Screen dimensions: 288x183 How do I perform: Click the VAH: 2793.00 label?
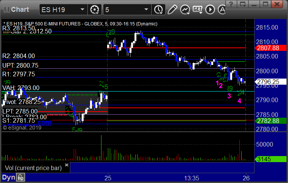[21, 88]
